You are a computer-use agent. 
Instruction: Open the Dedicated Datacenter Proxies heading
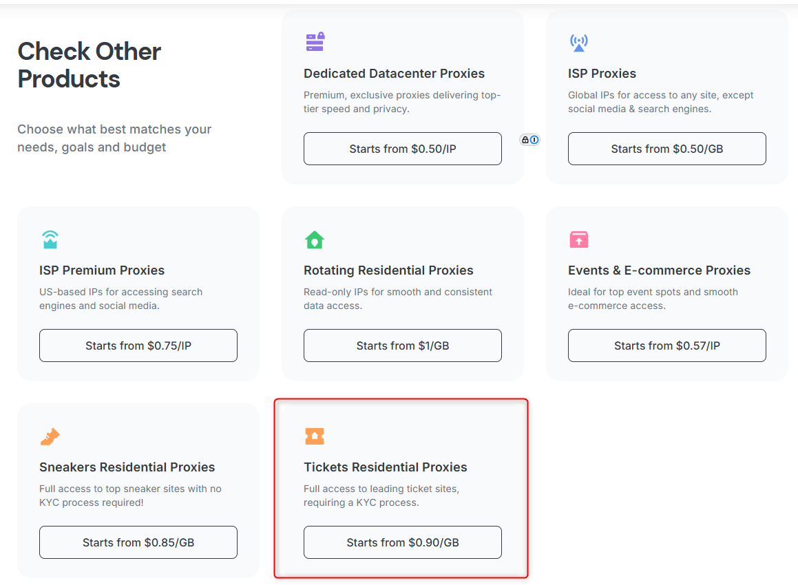(x=394, y=74)
